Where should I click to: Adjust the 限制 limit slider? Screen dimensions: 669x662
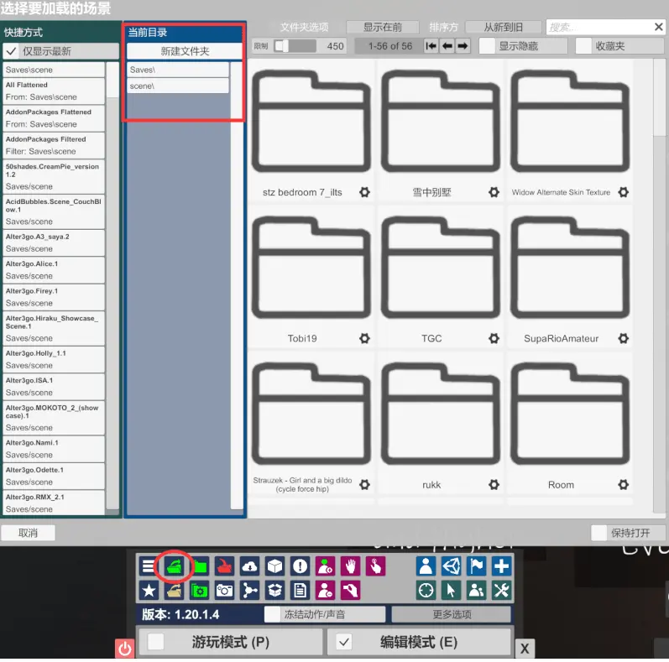295,46
